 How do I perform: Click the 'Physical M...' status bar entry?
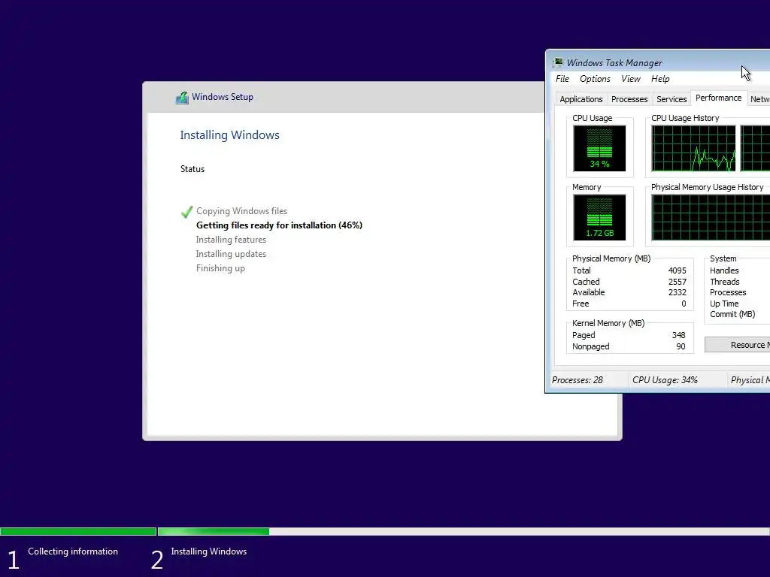tap(750, 380)
